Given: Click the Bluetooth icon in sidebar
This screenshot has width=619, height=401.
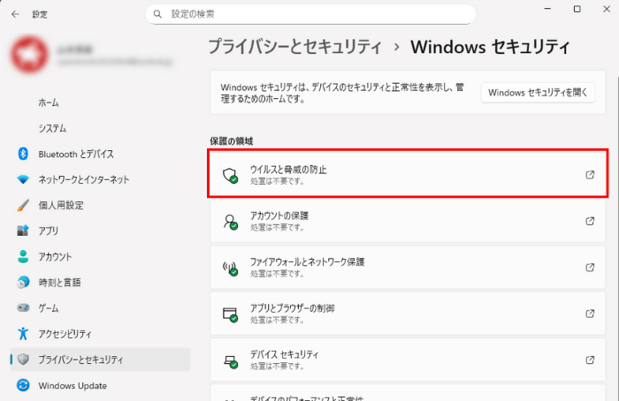Looking at the screenshot, I should pos(23,154).
